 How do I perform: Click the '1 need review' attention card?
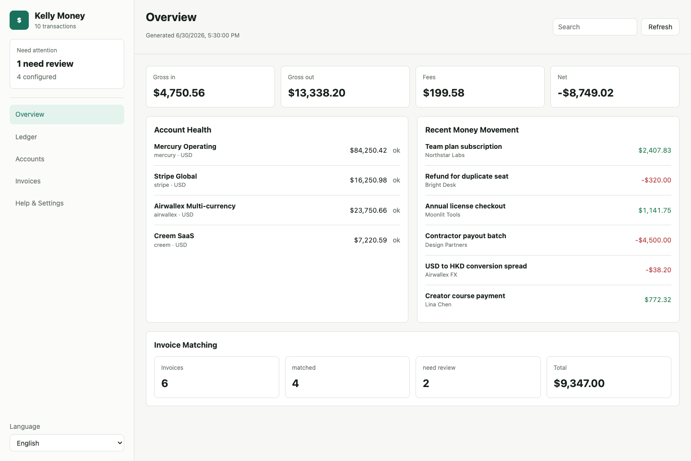coord(67,64)
